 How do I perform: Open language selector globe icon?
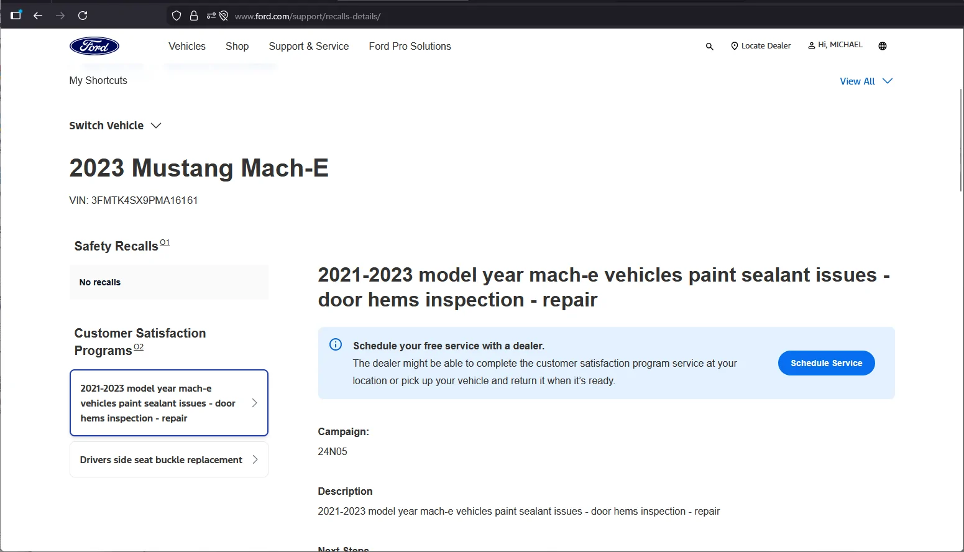point(883,46)
